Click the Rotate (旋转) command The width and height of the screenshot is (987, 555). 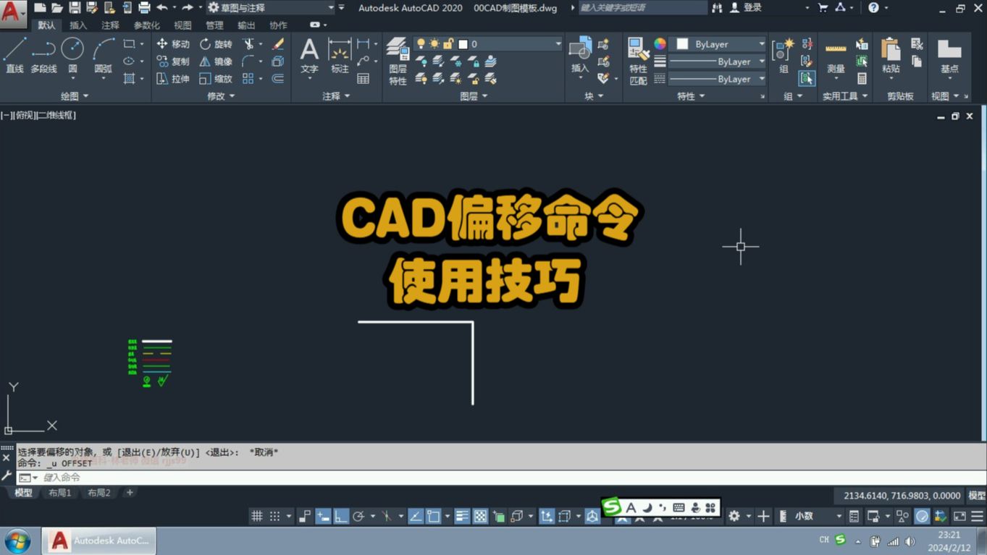pyautogui.click(x=216, y=44)
